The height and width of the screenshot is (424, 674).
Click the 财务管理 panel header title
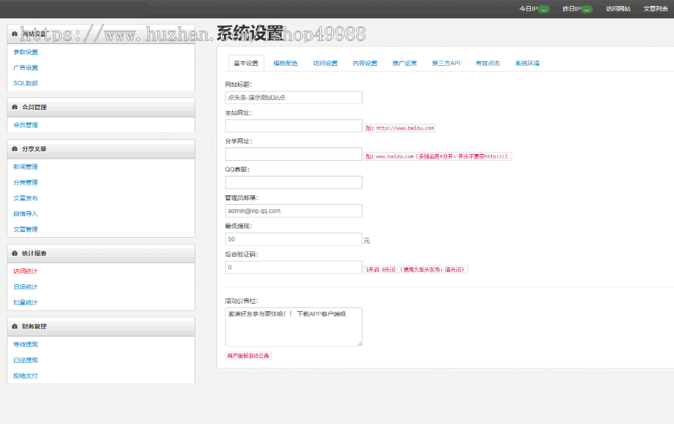click(x=34, y=327)
